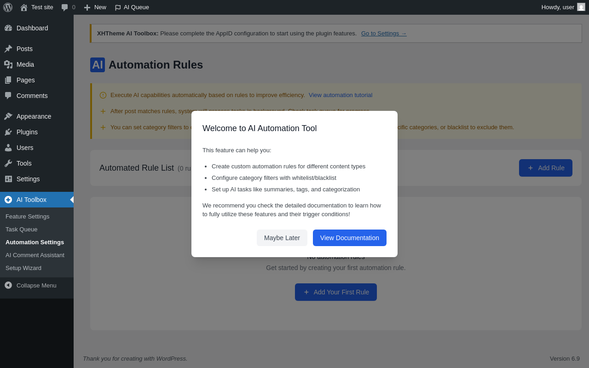Open the Dashboard gauge icon
This screenshot has height=368, width=589.
(x=8, y=28)
